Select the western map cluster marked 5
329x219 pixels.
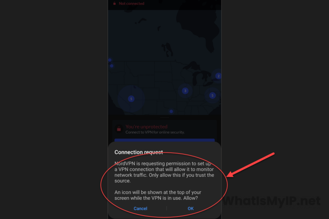[131, 99]
